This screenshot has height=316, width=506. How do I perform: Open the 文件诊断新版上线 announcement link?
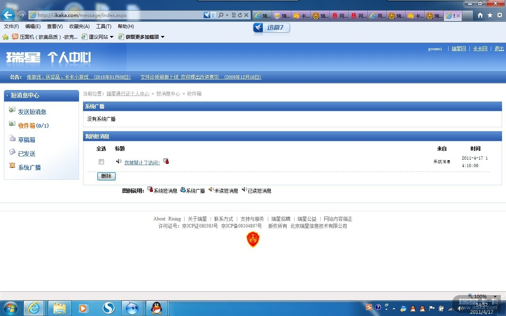201,77
